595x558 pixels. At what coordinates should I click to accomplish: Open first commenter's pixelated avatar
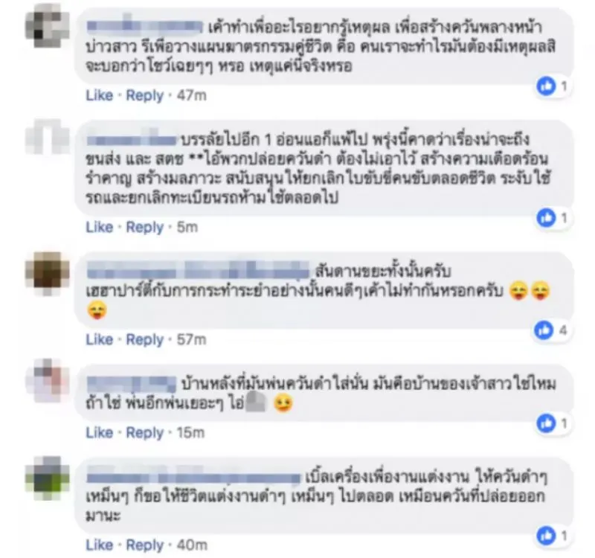point(47,27)
